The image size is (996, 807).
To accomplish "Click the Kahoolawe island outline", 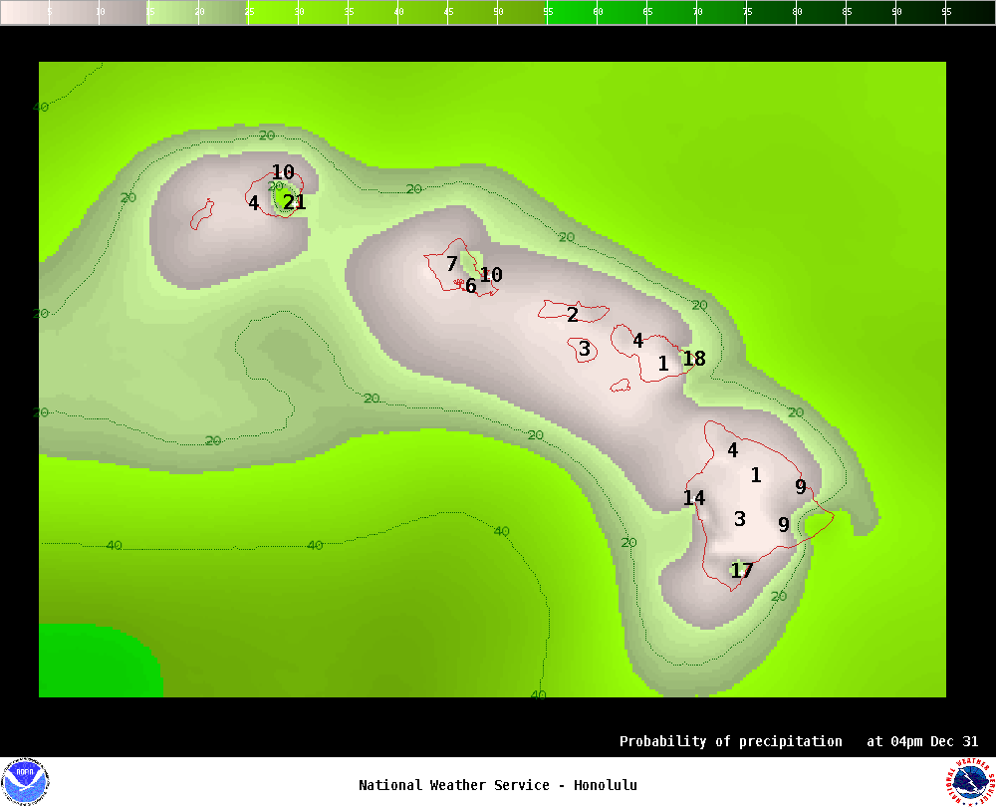I will [621, 385].
